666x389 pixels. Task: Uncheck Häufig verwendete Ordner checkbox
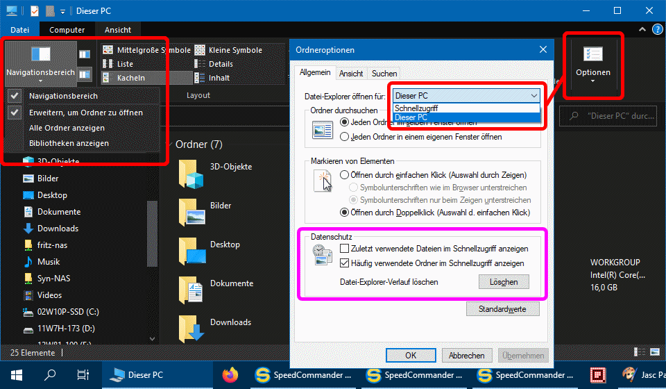tap(345, 263)
